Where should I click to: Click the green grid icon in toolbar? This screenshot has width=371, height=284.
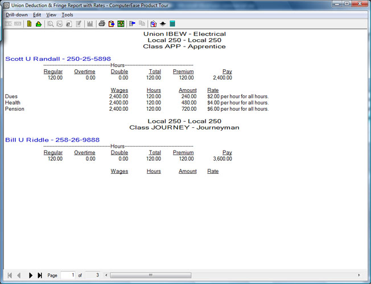[121, 24]
